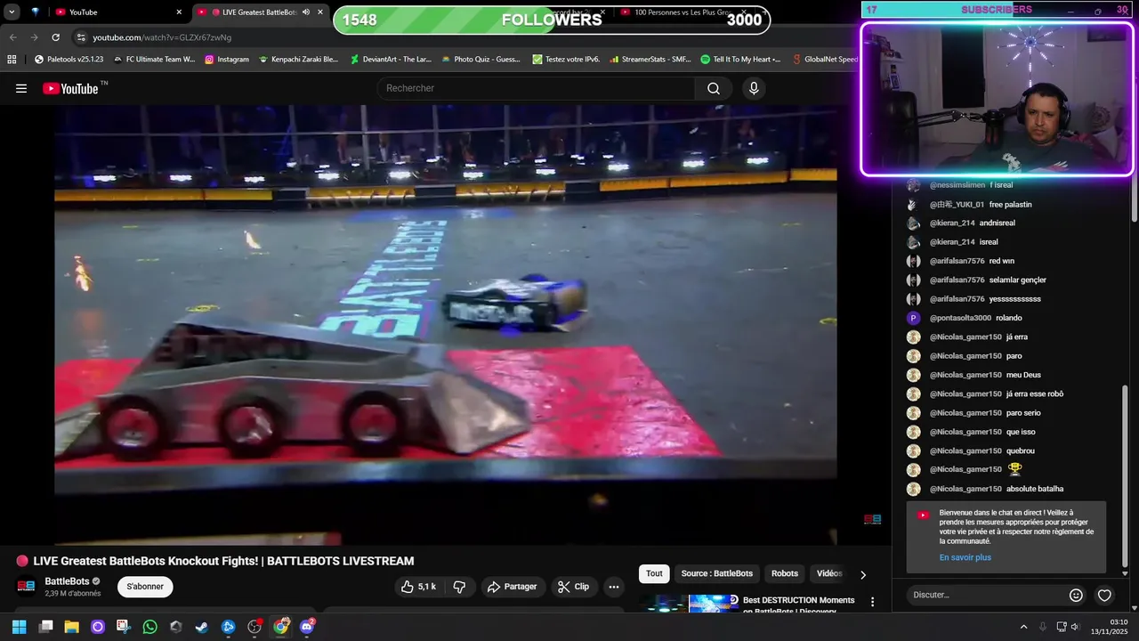
Task: Click the youtube.com address bar URL
Action: coord(162,37)
